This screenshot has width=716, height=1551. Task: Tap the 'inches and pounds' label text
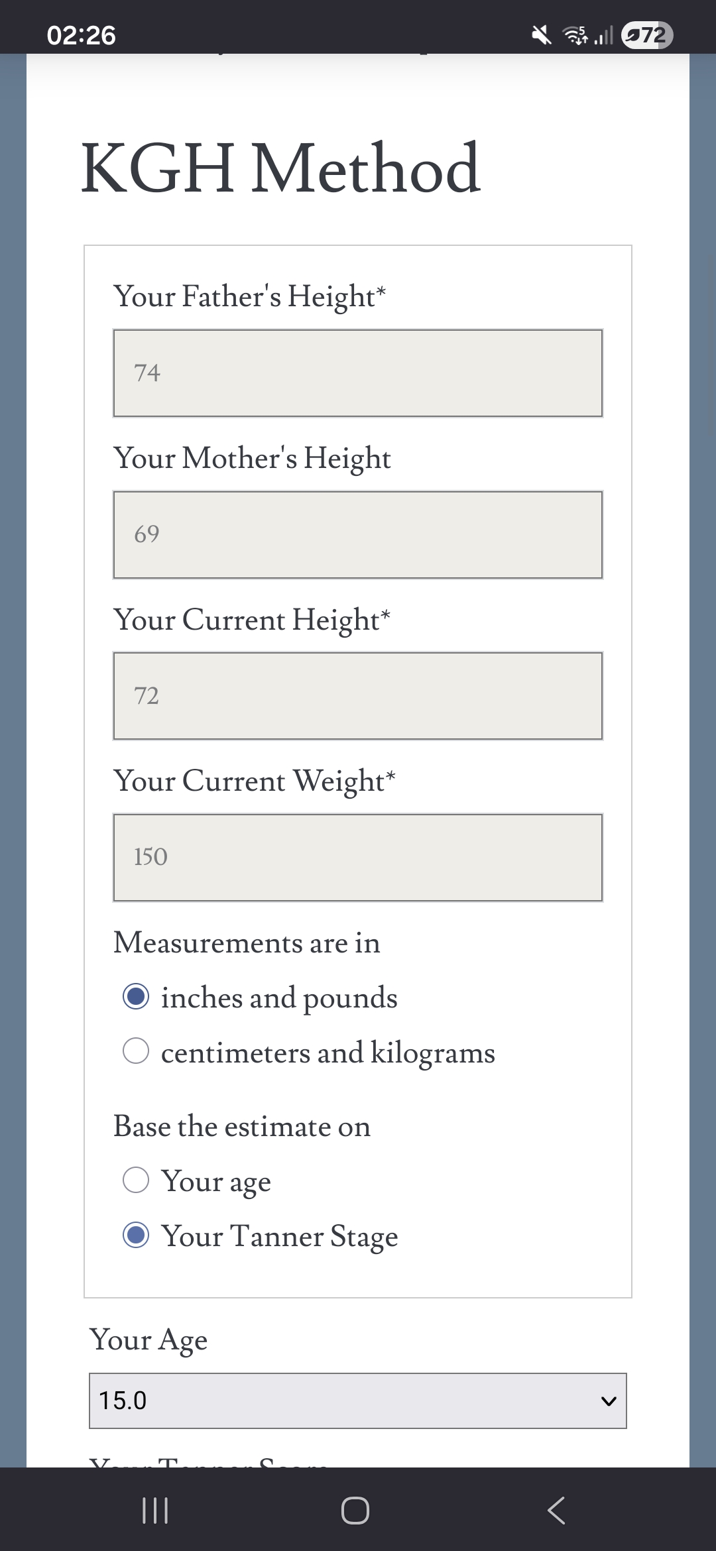[279, 998]
